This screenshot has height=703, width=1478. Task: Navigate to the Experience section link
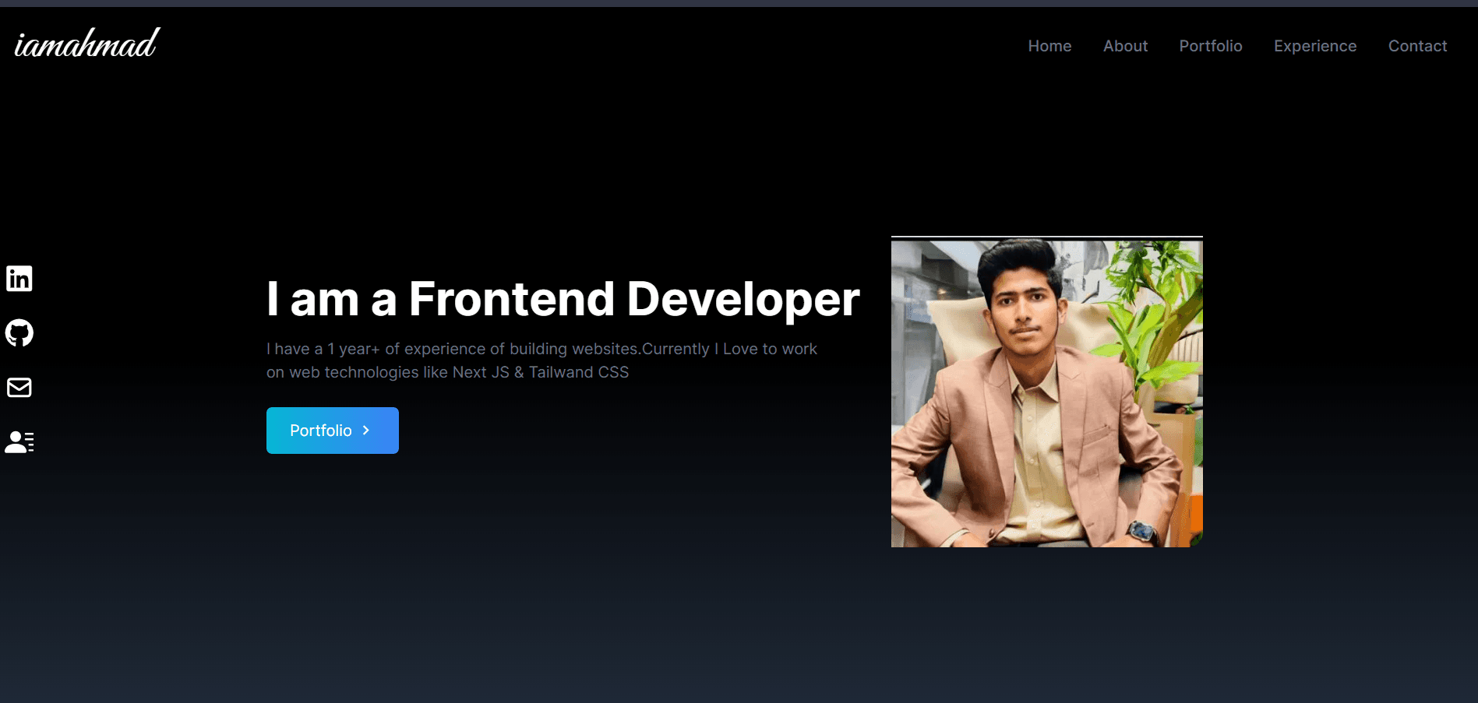[1314, 46]
